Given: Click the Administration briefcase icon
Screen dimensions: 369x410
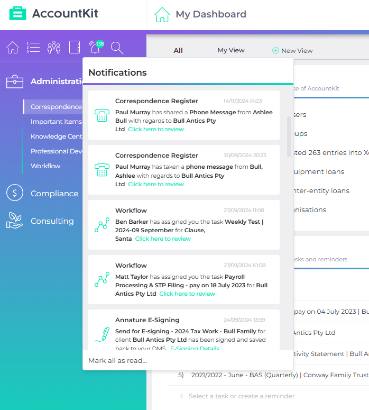Looking at the screenshot, I should [x=15, y=81].
